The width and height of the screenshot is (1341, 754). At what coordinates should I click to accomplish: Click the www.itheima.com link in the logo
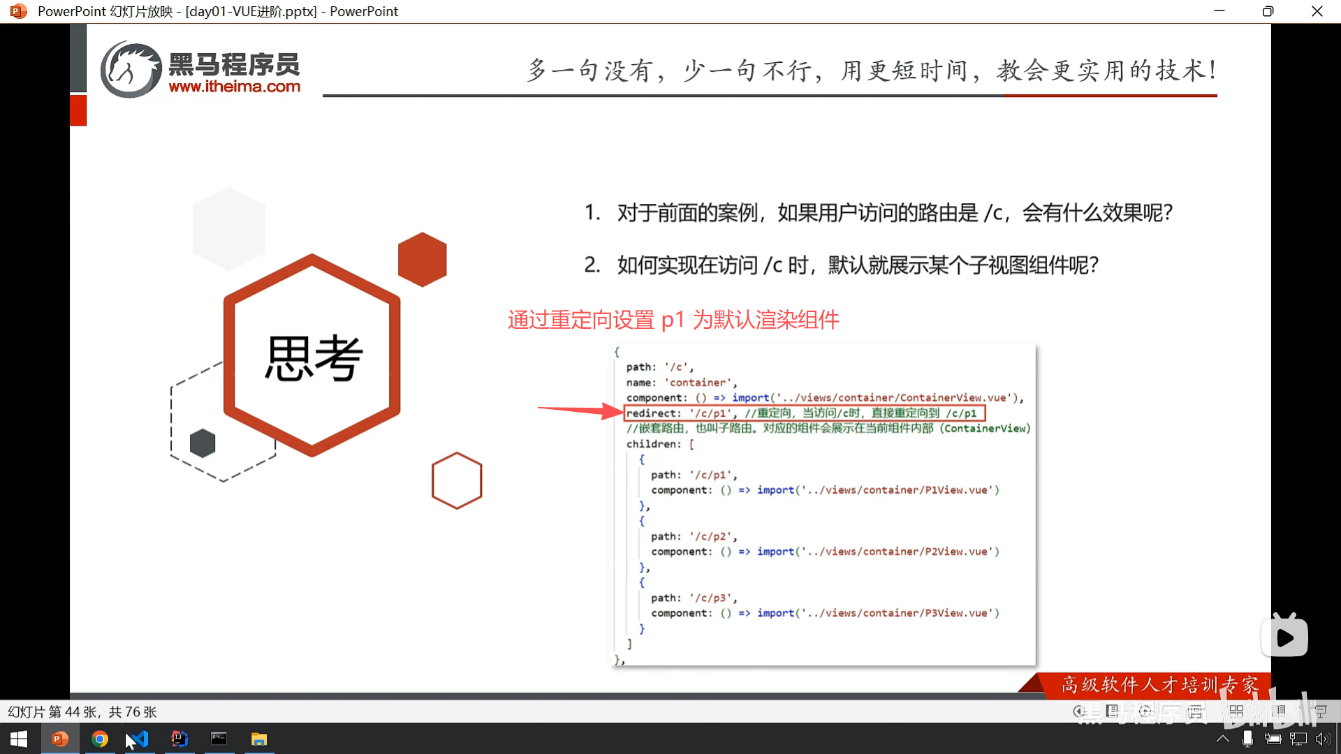click(x=234, y=87)
